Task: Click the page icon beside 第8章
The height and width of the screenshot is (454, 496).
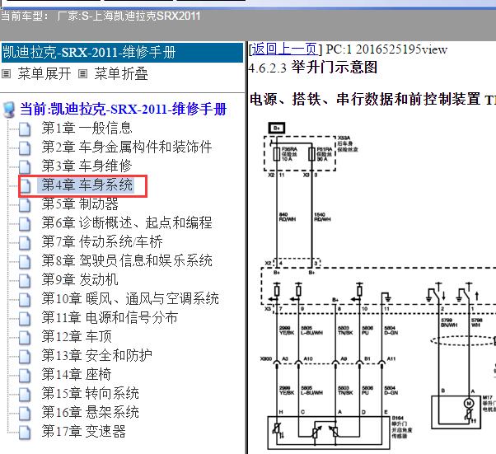Action: click(x=25, y=262)
